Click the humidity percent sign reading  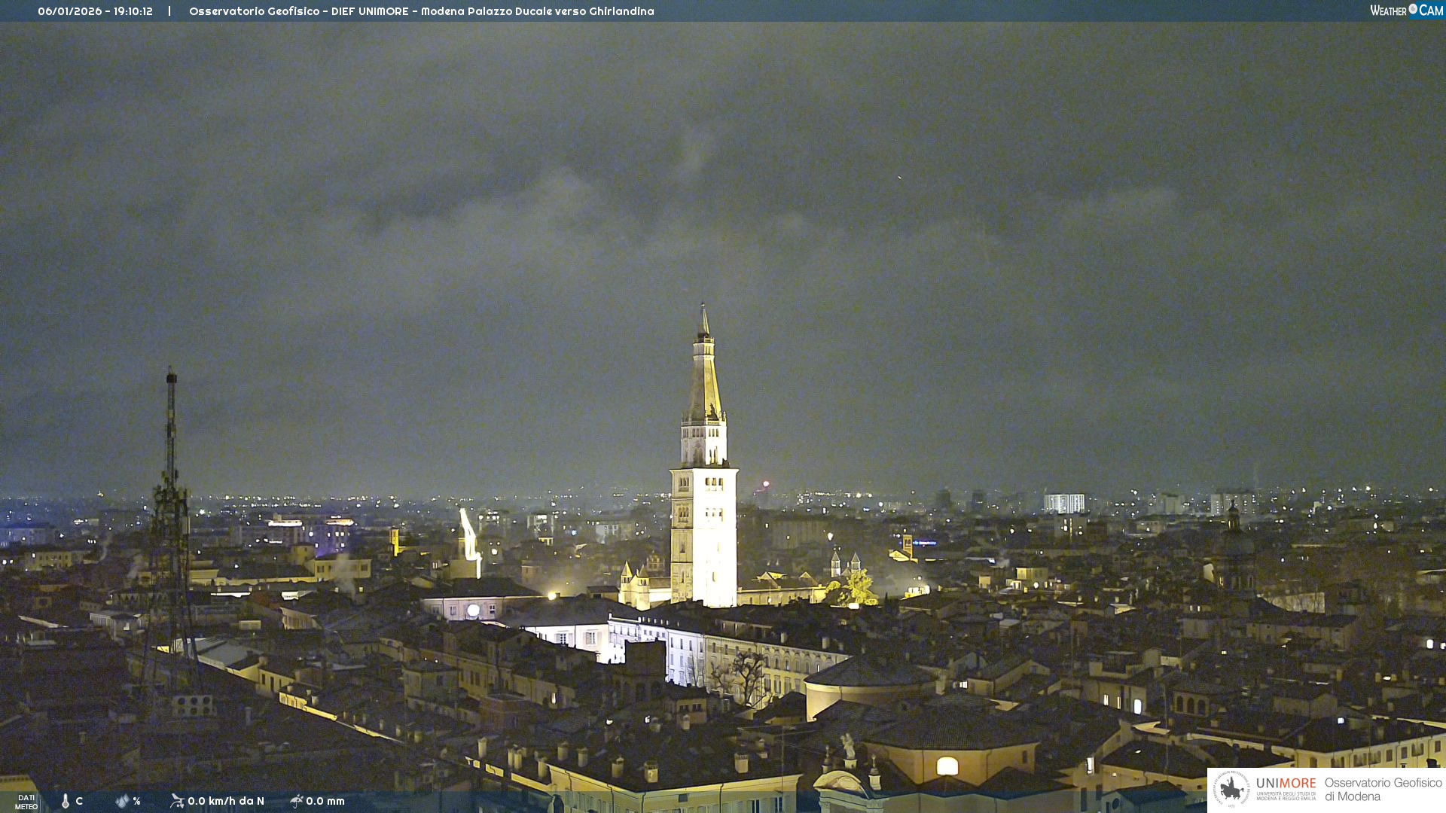click(136, 801)
